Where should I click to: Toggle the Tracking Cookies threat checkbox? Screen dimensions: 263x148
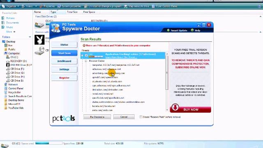pos(86,55)
